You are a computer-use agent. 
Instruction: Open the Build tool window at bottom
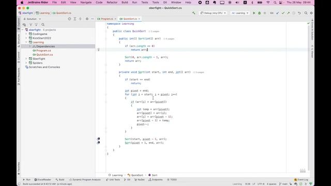pyautogui.click(x=60, y=180)
